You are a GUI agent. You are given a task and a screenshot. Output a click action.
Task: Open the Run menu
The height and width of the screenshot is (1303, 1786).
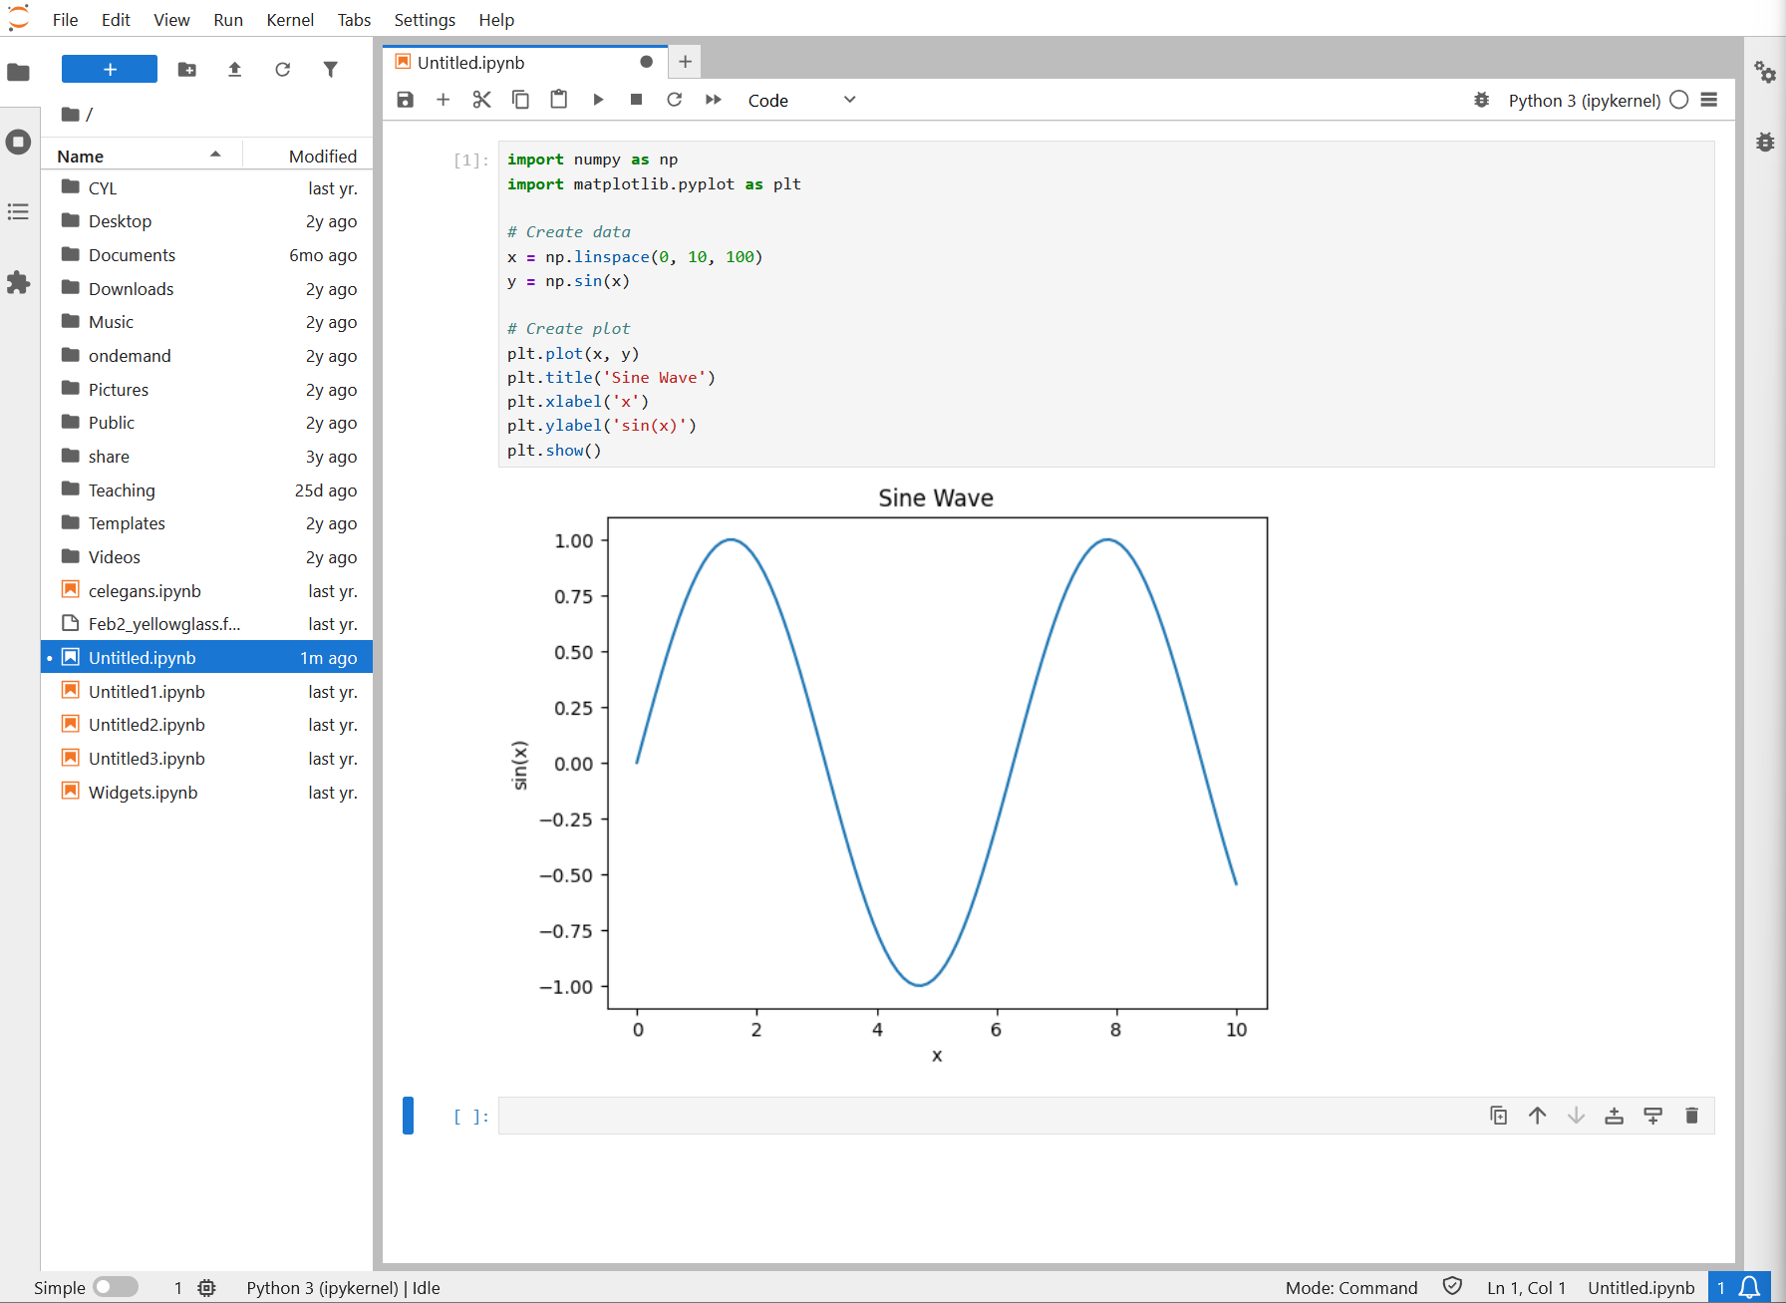pos(228,20)
